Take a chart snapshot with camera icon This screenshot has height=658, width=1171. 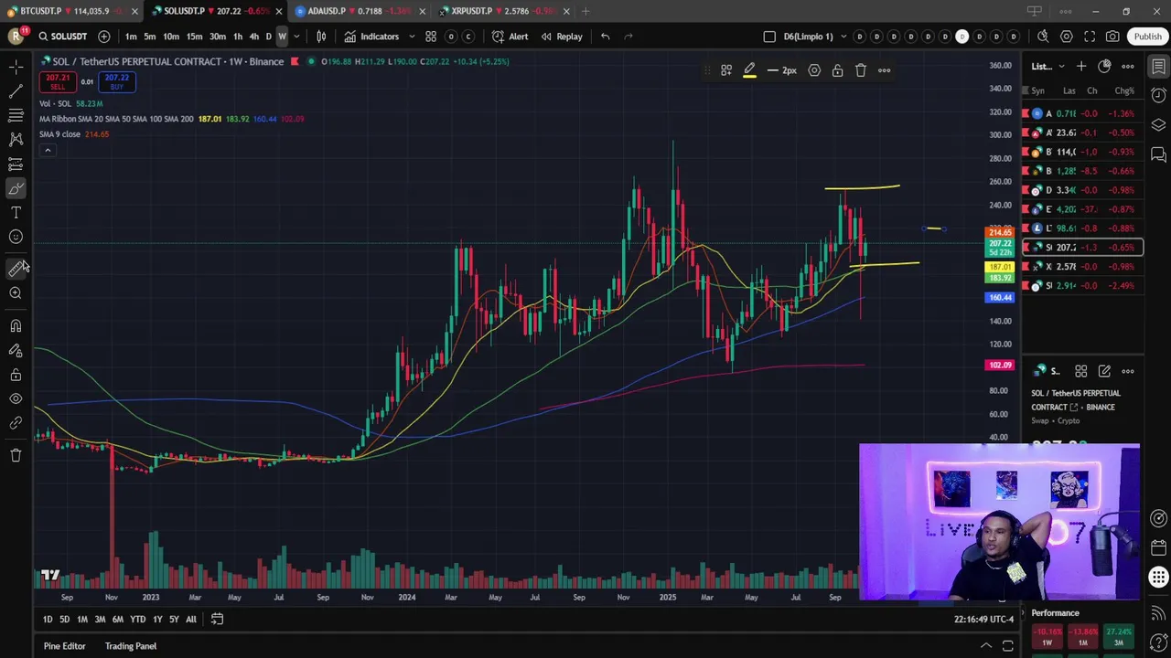point(1112,37)
